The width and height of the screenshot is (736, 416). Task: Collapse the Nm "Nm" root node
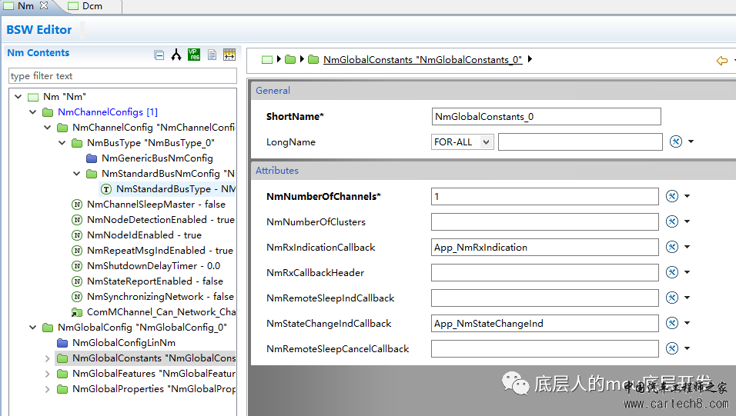(18, 97)
